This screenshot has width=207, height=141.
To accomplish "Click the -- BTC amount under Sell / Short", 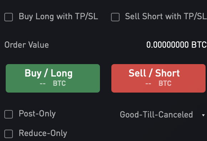I will (x=158, y=83).
